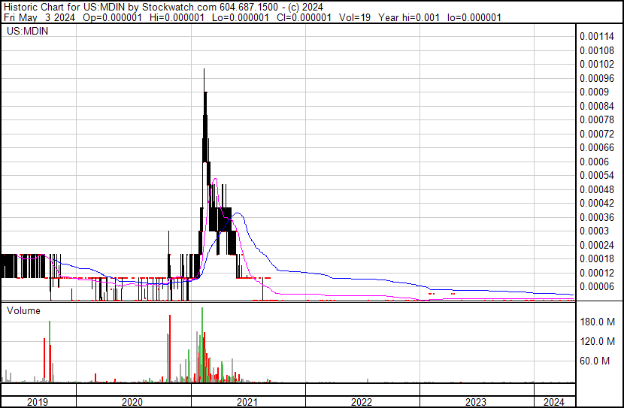Click the 60.0 M volume axis label
Screen dimensions: 624x408
coord(594,361)
